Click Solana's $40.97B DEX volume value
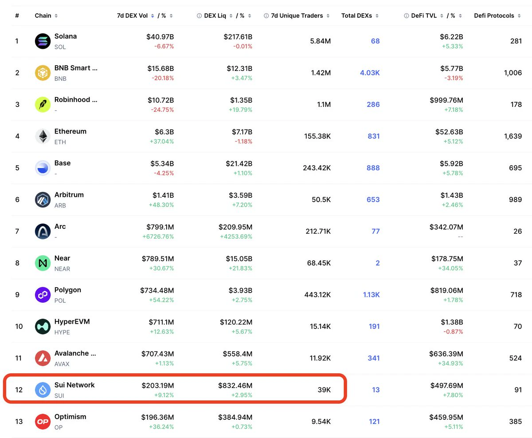This screenshot has height=438, width=532. coord(160,37)
